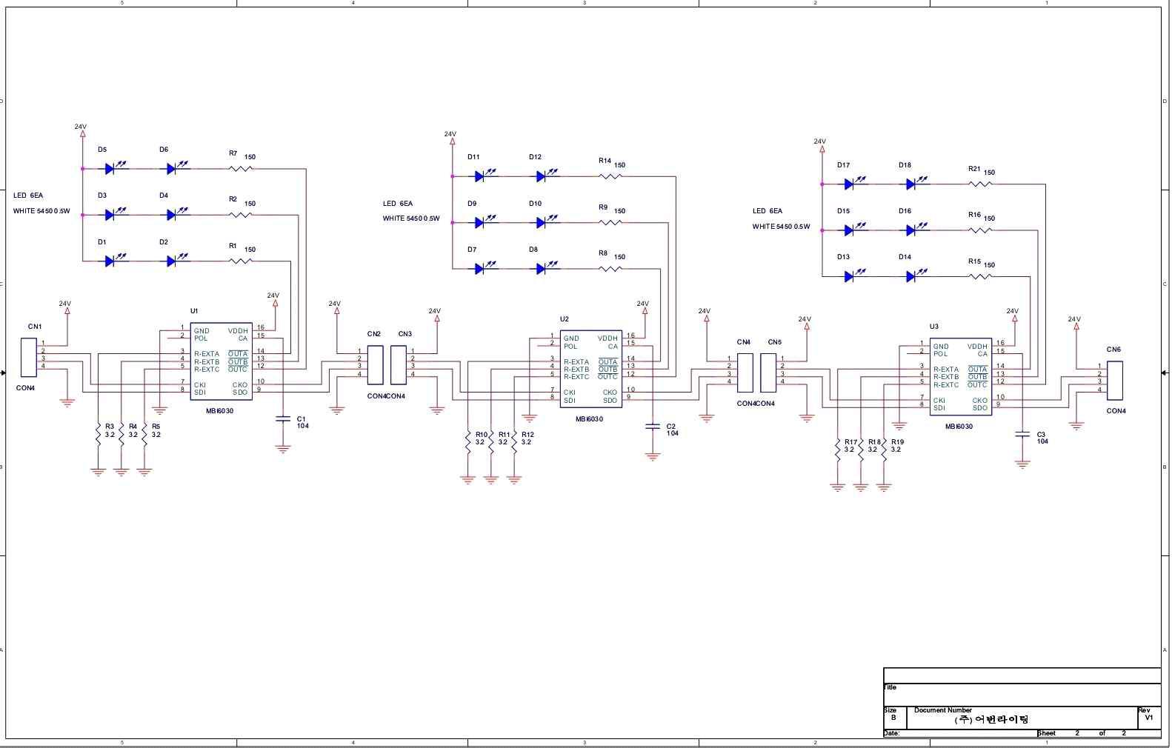
Task: Select connector CN2 body
Action: click(x=376, y=364)
